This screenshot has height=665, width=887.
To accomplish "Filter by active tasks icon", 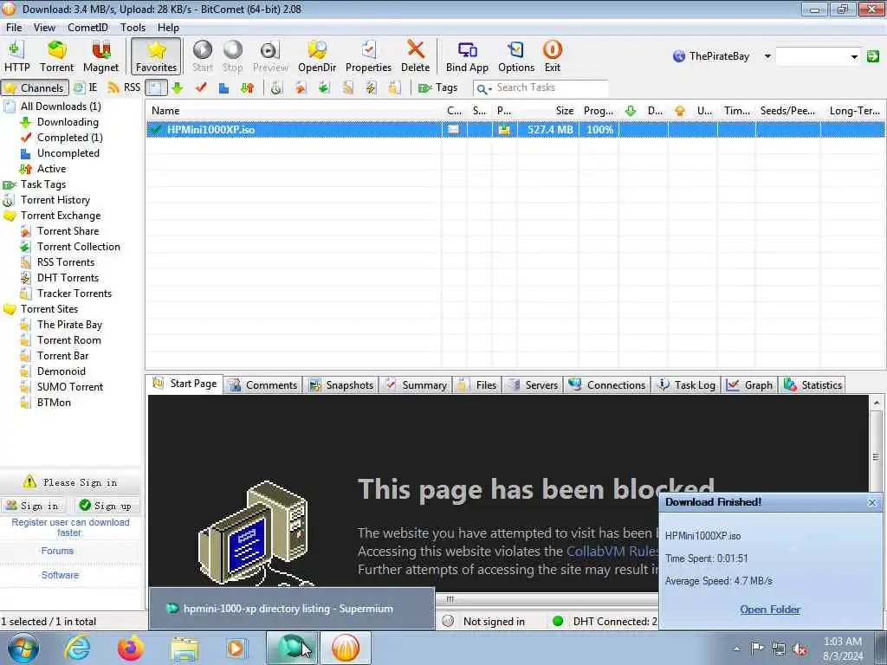I will click(x=247, y=87).
